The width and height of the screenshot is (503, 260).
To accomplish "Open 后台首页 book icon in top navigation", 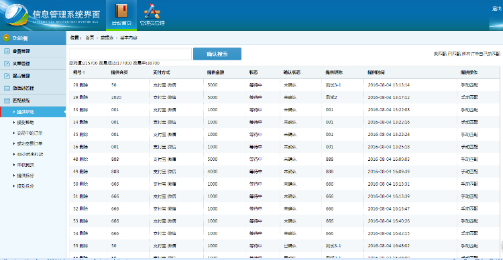I will pyautogui.click(x=121, y=11).
